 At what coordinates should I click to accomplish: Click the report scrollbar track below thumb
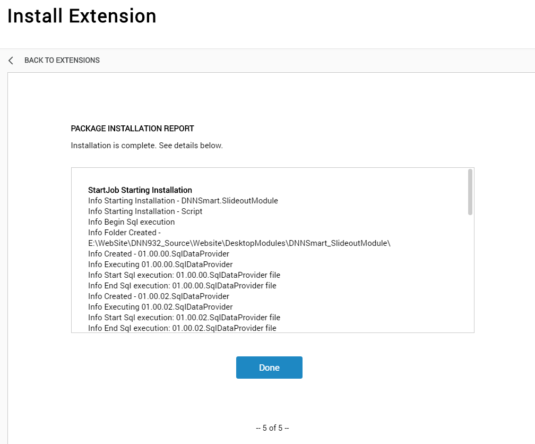[x=470, y=273]
